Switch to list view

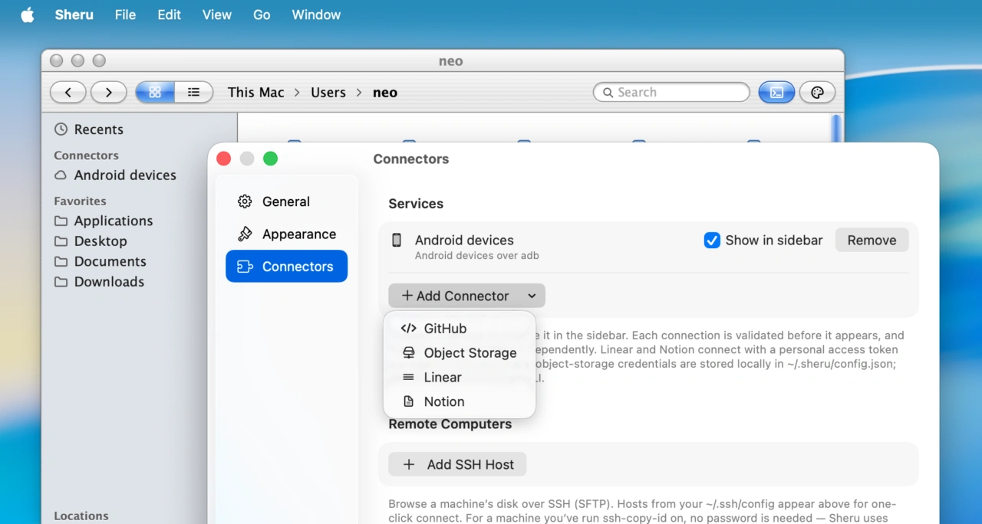pos(194,92)
